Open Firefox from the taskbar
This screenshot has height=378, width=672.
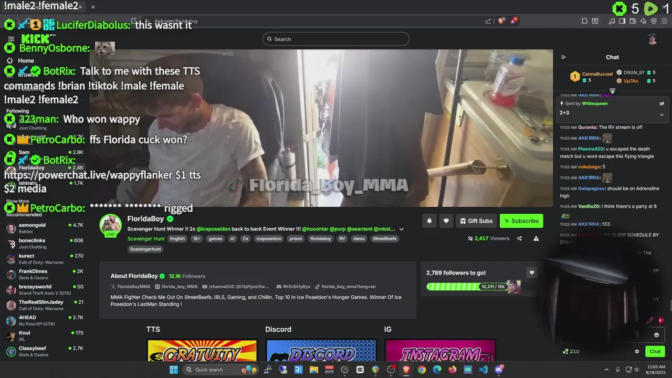click(453, 370)
